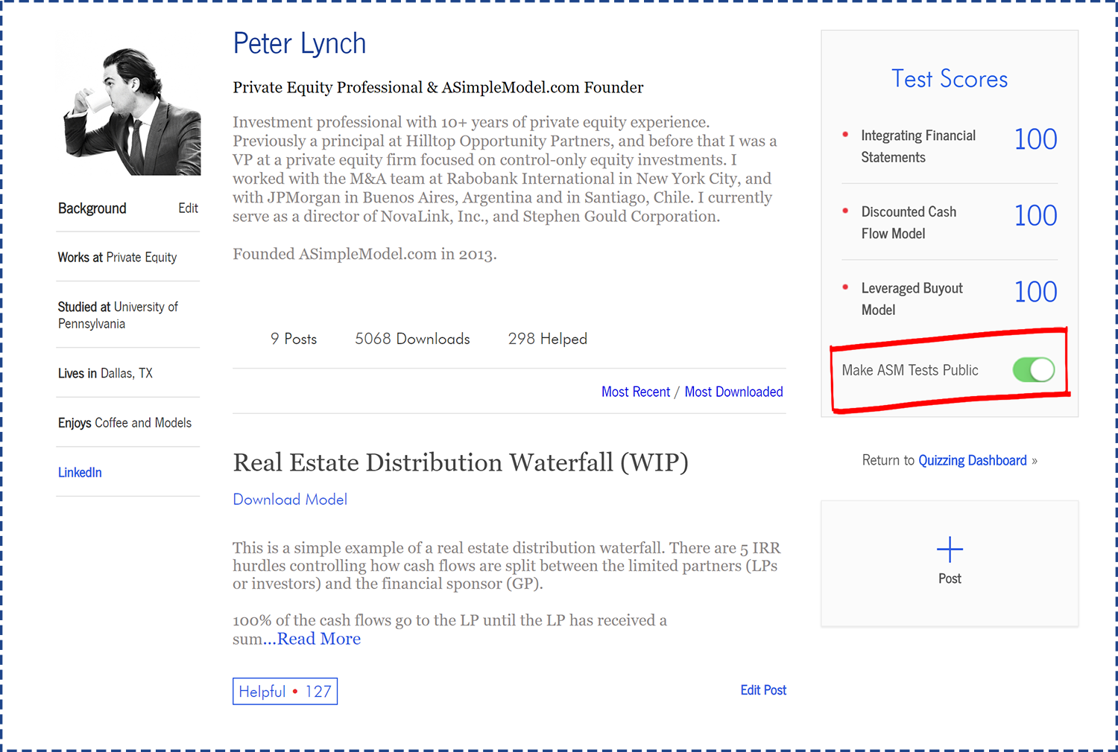Click the plus icon to create post
The width and height of the screenshot is (1118, 752).
(950, 550)
